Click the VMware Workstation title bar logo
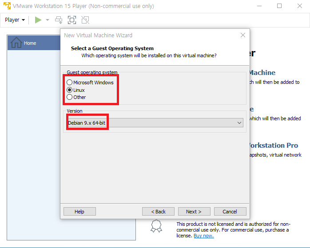Screen dimensions: 310x248 [7, 6]
